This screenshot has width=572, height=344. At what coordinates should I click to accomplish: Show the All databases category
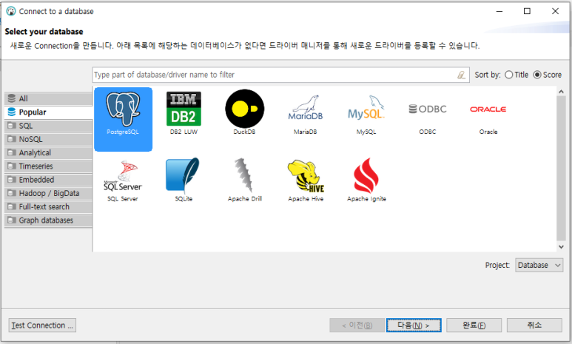(49, 98)
